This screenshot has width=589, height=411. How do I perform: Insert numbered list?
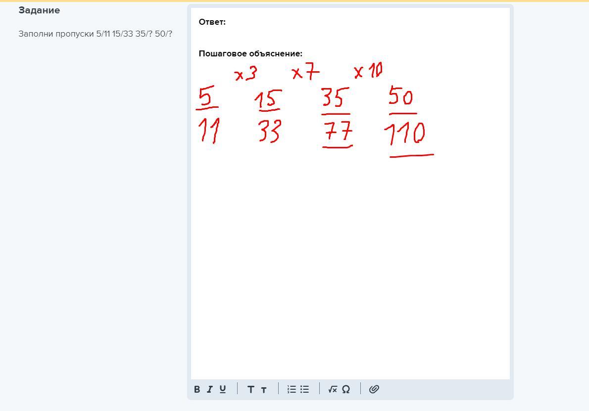click(292, 389)
